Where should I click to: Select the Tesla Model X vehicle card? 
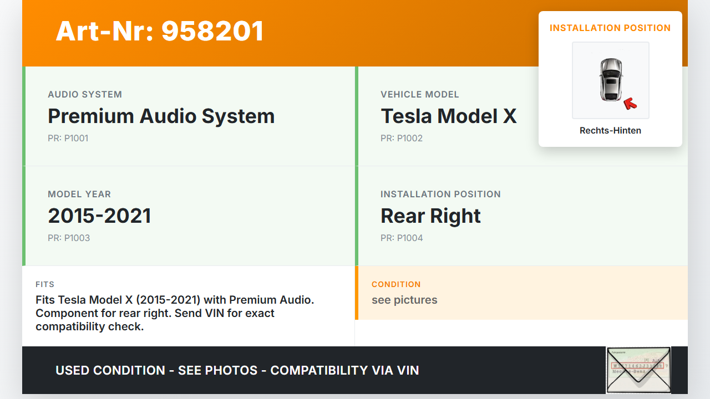[x=448, y=116]
